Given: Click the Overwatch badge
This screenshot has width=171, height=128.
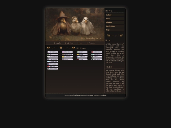Looking at the screenshot, I should coord(53,59).
